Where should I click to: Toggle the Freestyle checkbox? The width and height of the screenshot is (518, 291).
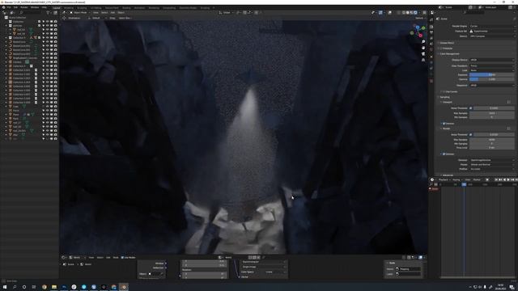pyautogui.click(x=441, y=48)
